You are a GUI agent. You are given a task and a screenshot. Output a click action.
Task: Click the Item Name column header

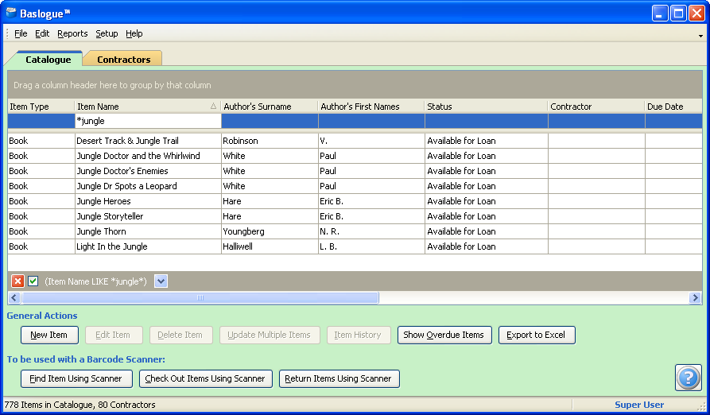click(x=148, y=107)
